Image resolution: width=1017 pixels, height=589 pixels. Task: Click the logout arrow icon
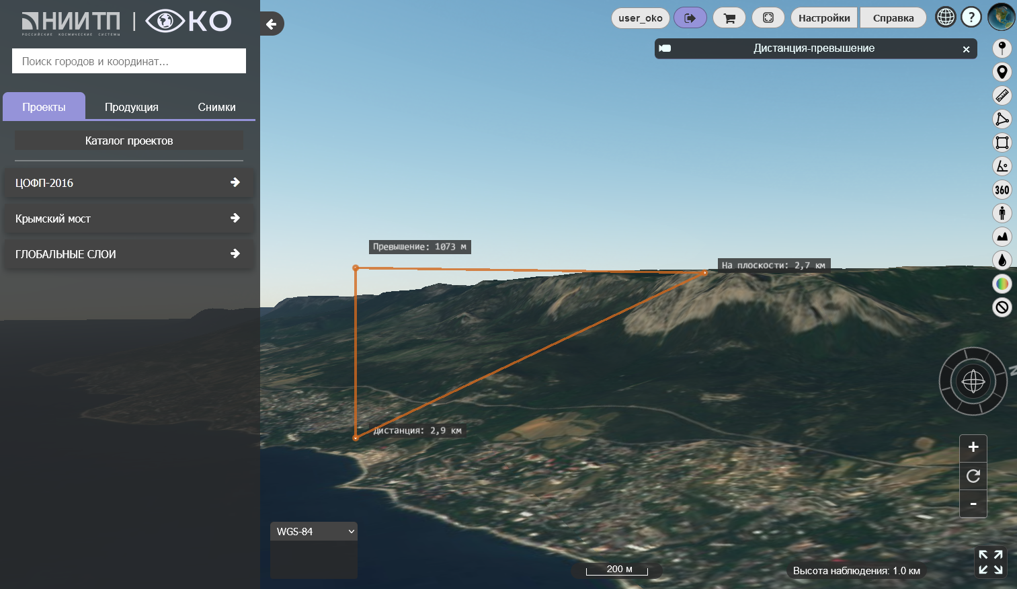pyautogui.click(x=690, y=18)
